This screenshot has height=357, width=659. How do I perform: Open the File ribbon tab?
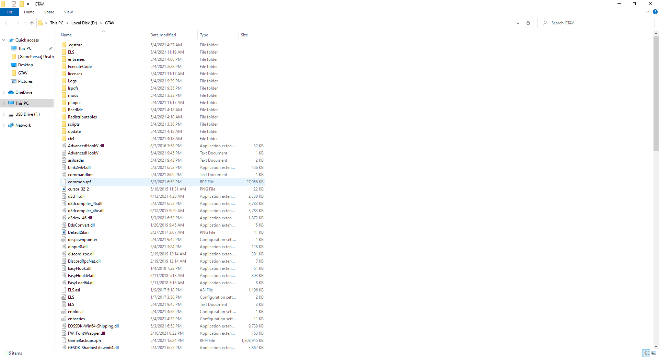point(10,12)
